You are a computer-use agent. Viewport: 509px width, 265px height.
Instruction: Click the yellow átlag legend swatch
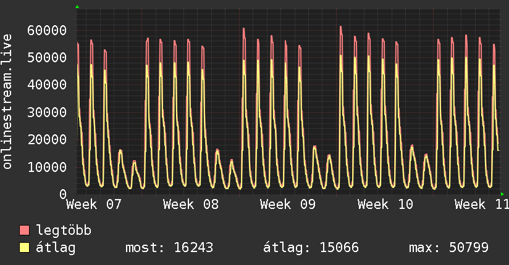[x=24, y=247]
